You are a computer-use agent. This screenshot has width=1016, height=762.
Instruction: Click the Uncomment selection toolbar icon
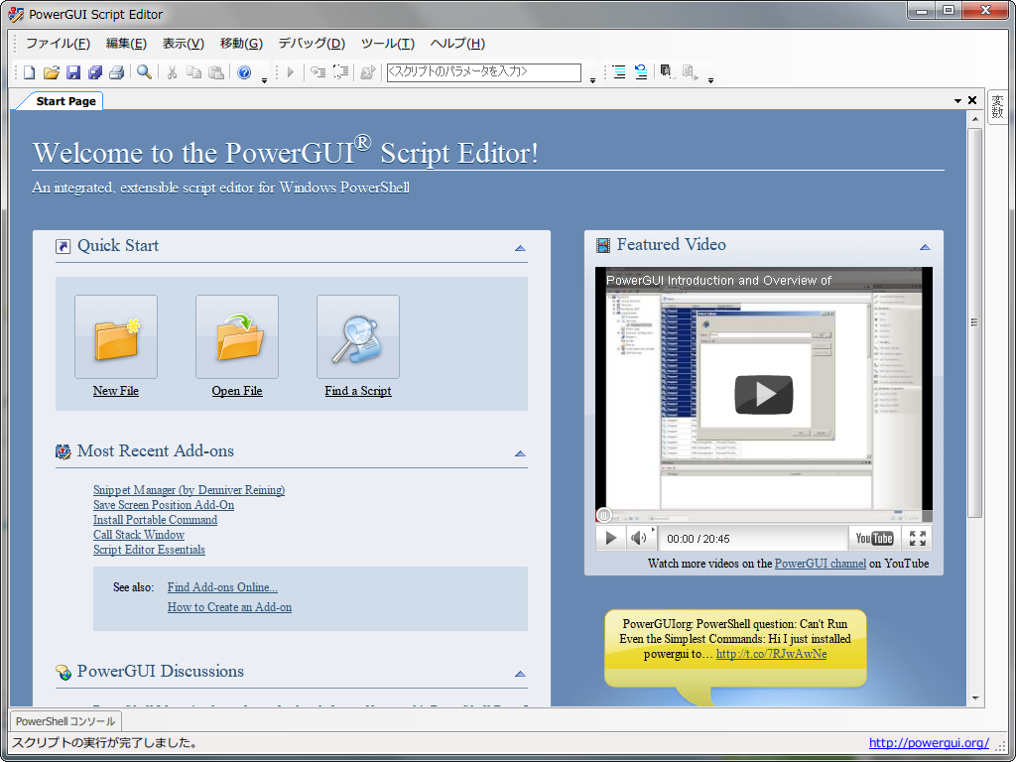tap(690, 71)
